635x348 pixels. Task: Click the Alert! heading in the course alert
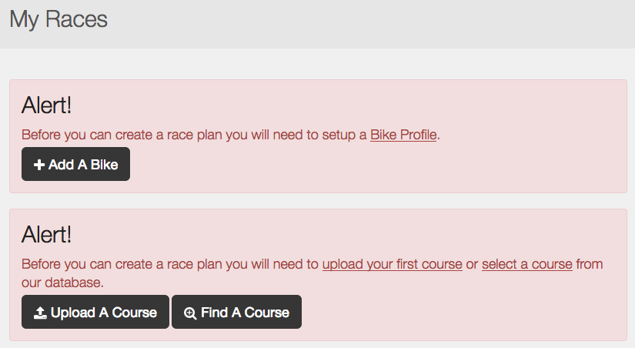[47, 235]
